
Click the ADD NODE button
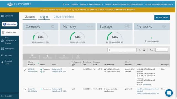(x=162, y=18)
